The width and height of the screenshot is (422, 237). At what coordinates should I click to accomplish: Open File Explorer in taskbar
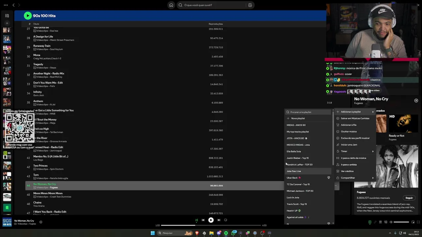pos(211,233)
